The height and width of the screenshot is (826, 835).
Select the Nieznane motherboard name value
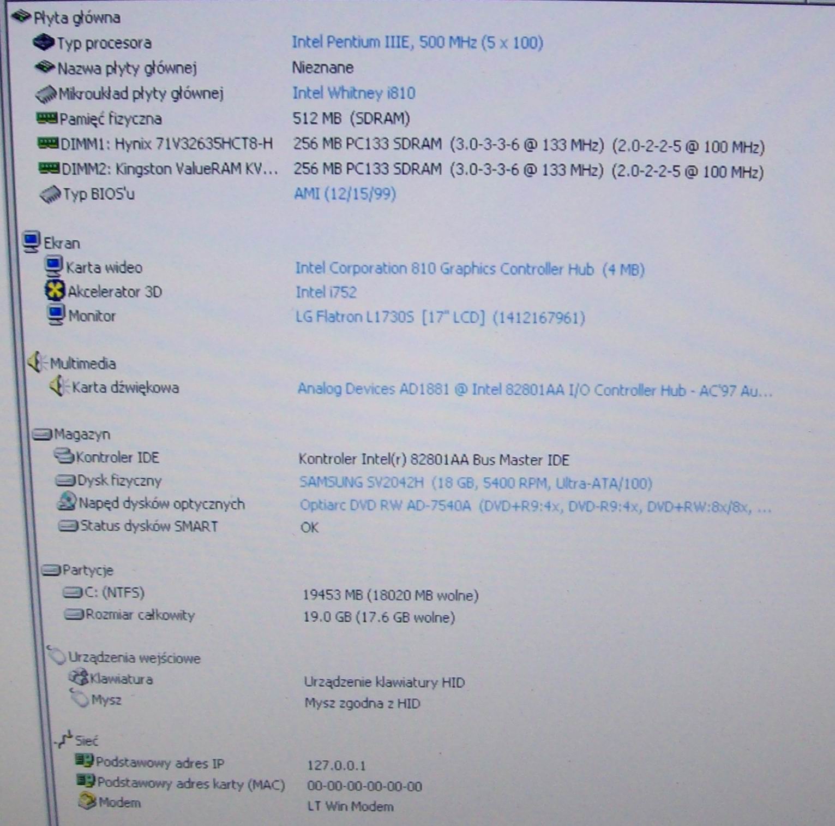(322, 68)
